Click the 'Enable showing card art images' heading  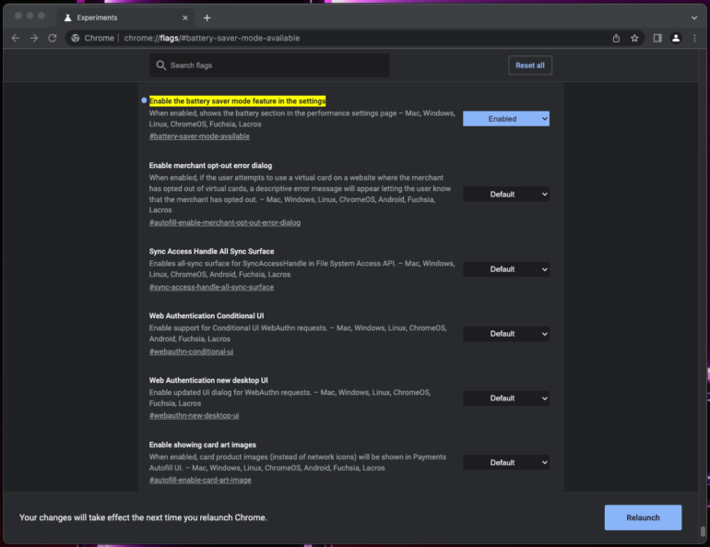pyautogui.click(x=203, y=445)
